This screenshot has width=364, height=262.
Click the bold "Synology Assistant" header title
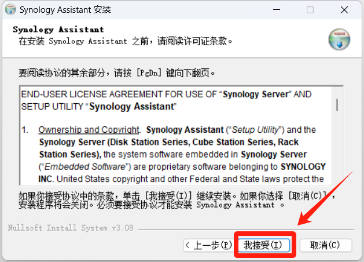(x=58, y=30)
